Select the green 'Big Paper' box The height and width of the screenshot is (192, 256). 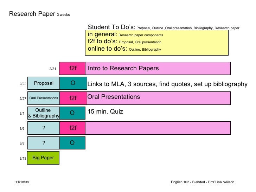coord(43,158)
